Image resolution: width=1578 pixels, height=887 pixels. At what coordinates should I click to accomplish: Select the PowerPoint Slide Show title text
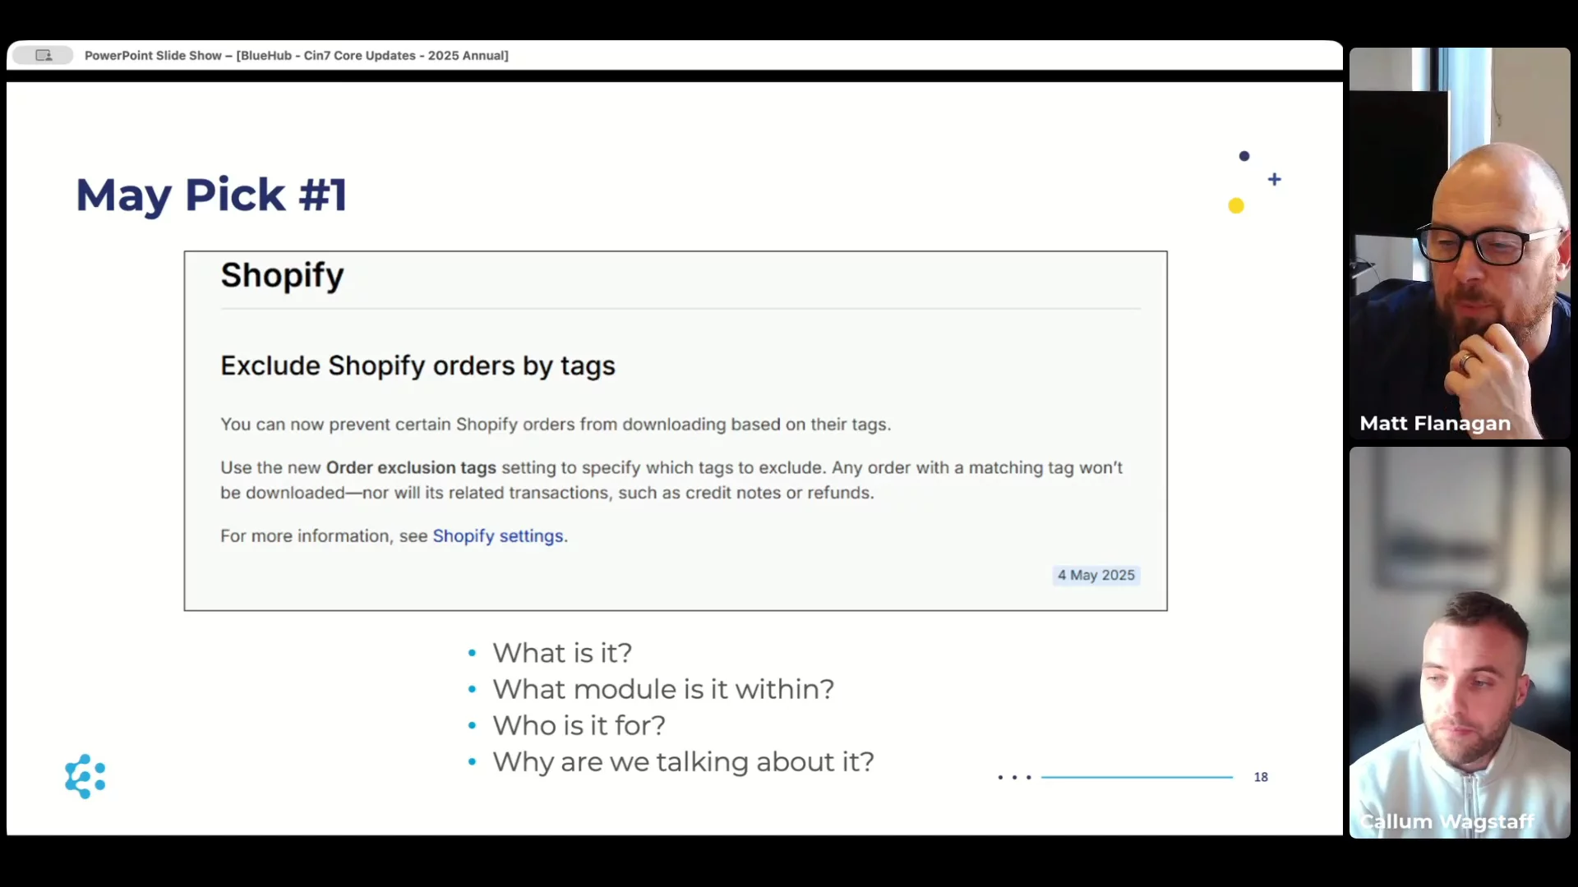pos(296,56)
